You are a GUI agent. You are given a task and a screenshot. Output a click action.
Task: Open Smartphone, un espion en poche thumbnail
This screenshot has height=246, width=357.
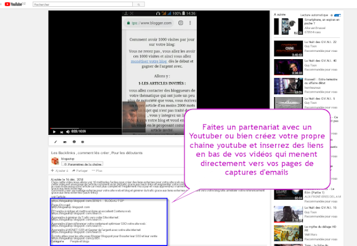coord(288,26)
